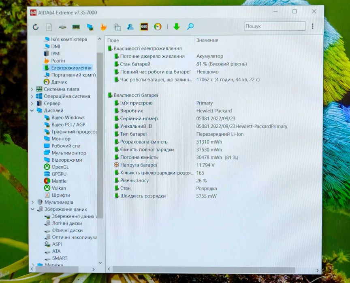The width and height of the screenshot is (350, 283).
Task: Click the Refresh toolbar icon
Action: click(x=36, y=27)
